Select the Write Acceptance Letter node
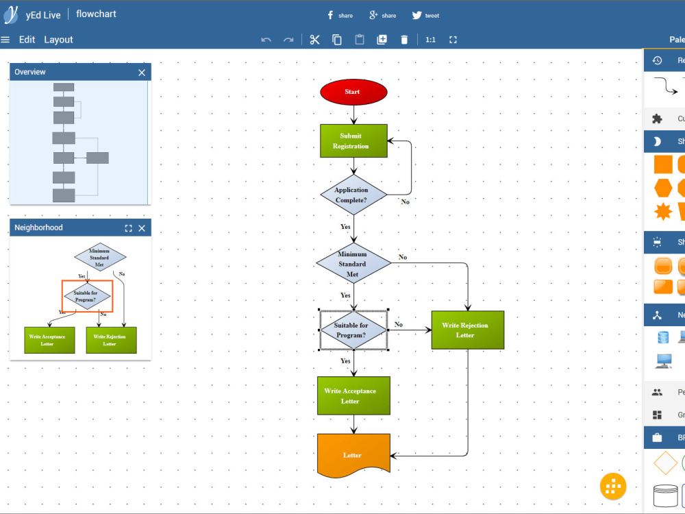Viewport: 685px width, 514px height. click(353, 395)
